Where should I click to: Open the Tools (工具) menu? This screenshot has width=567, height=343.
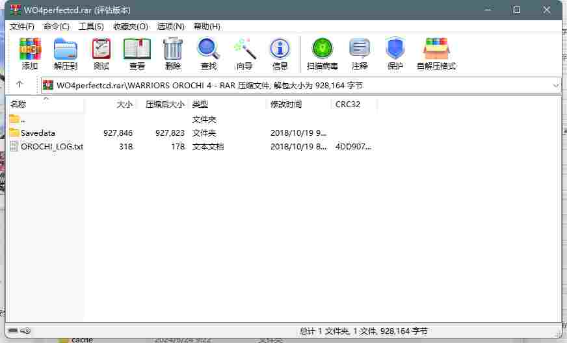pyautogui.click(x=91, y=27)
